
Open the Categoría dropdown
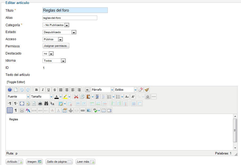click(x=56, y=25)
